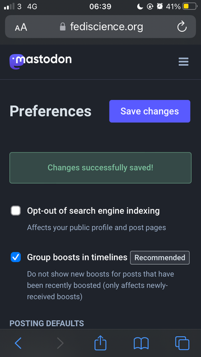Show open tabs with the tabs icon
The image size is (201, 357).
[182, 343]
